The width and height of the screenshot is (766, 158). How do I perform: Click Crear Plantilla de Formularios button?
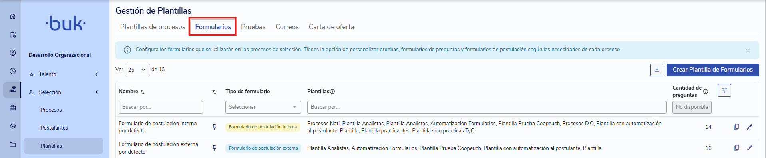(x=712, y=70)
